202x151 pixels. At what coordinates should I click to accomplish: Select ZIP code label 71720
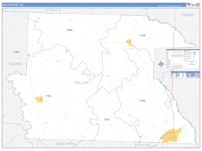(106, 120)
